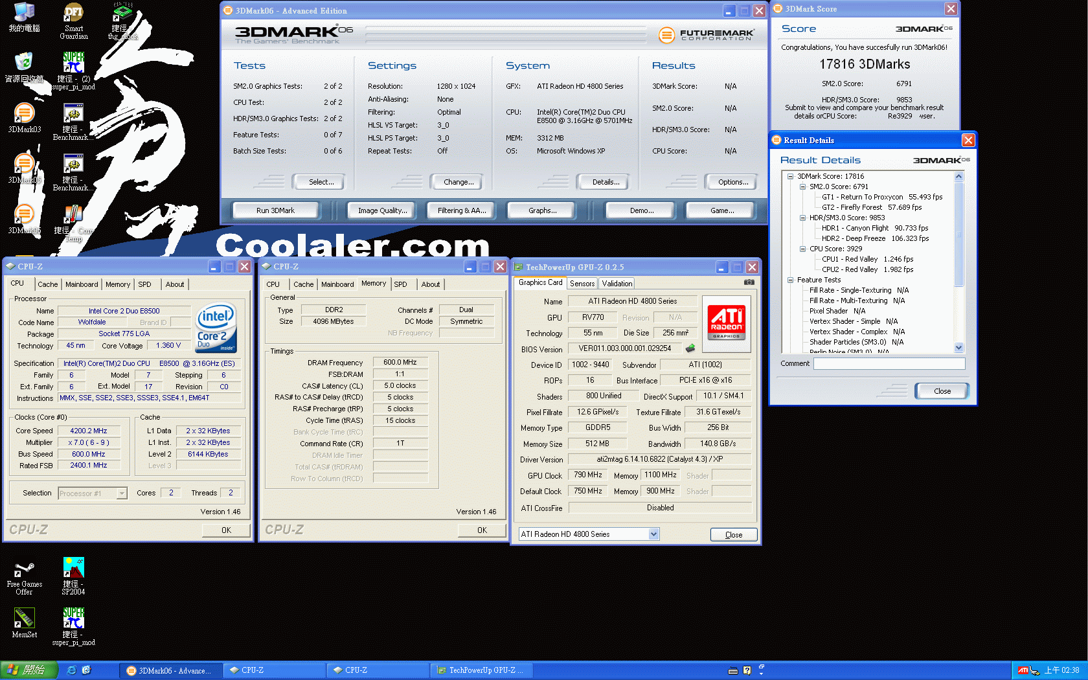Click the Comment text field
The width and height of the screenshot is (1088, 680).
point(889,364)
